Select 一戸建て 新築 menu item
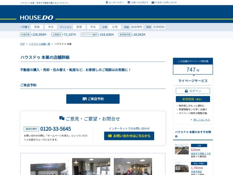 [37, 27]
